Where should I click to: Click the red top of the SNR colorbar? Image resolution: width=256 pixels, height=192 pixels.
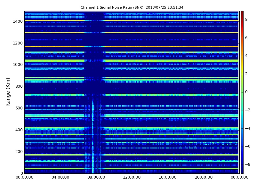pos(242,15)
